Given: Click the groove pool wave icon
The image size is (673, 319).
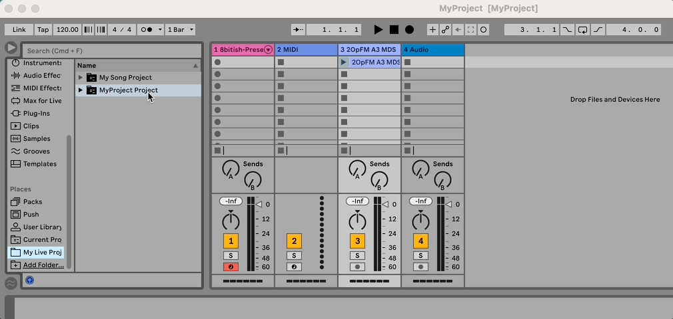Looking at the screenshot, I should (x=11, y=283).
